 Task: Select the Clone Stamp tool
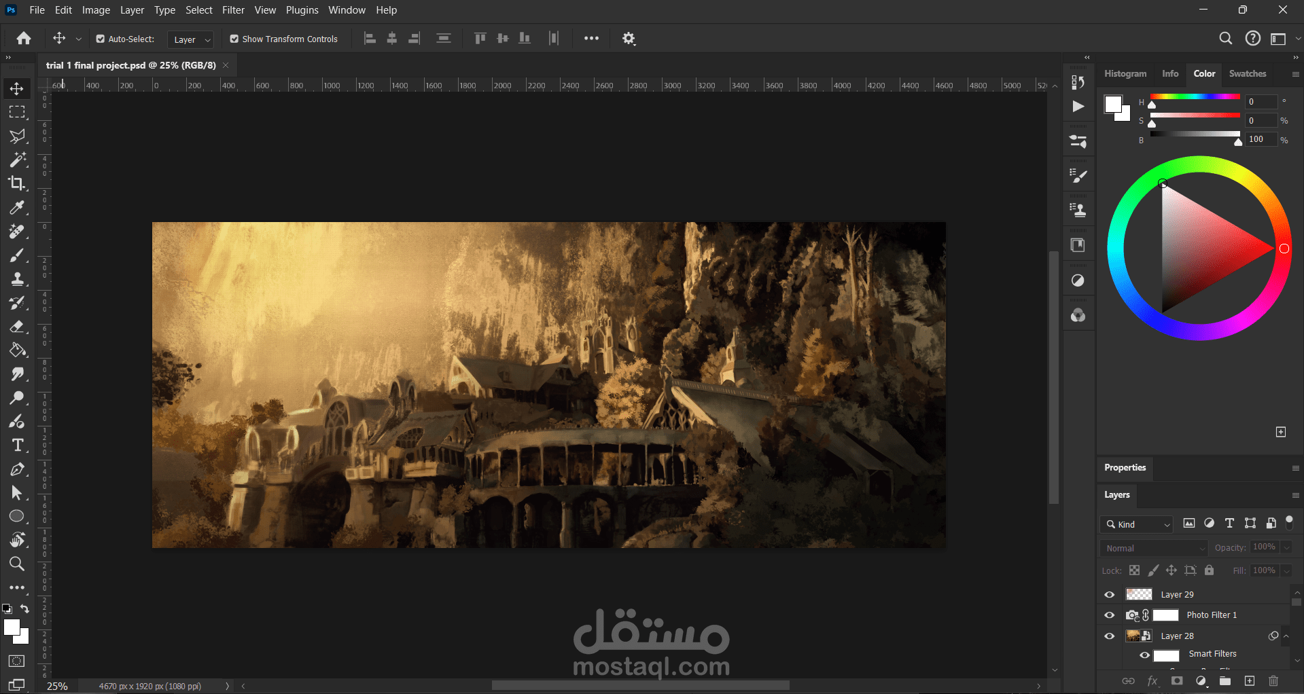pyautogui.click(x=17, y=279)
